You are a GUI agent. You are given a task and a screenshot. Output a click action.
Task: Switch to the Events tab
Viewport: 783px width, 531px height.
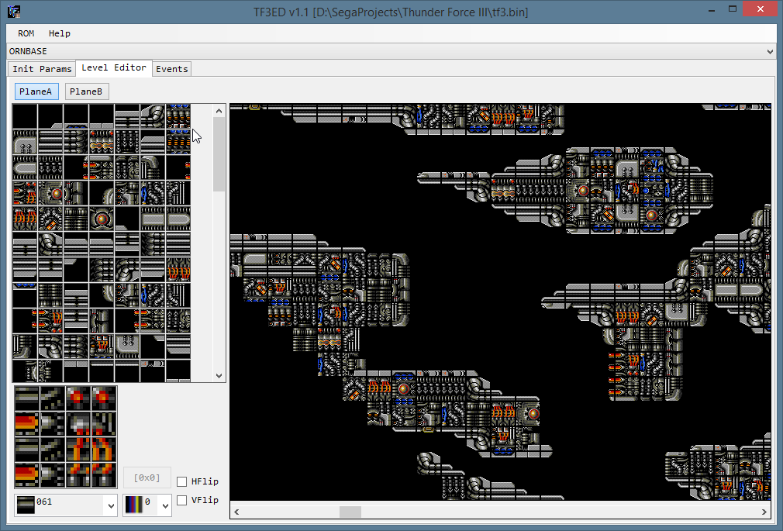(172, 69)
